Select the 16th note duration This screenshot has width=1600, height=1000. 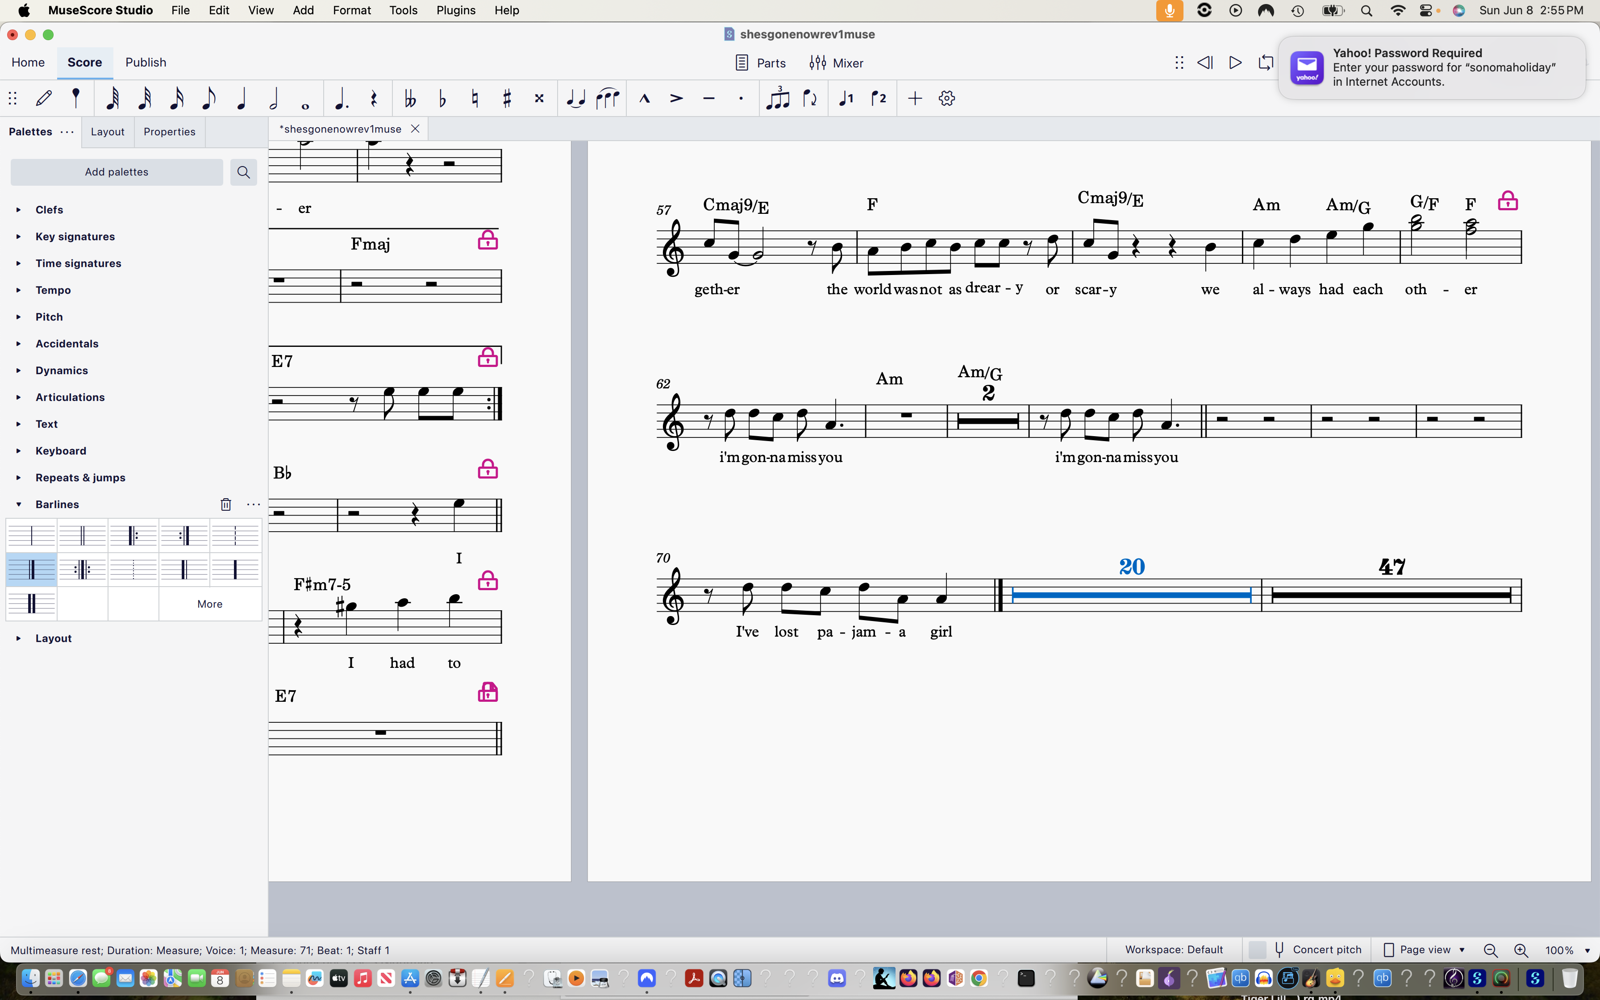pos(176,99)
